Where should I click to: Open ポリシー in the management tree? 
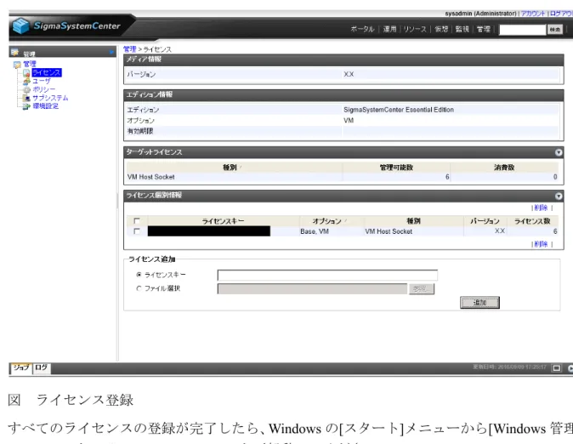coord(44,89)
